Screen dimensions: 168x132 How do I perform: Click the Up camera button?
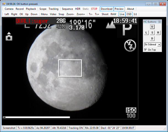[x=27, y=14]
